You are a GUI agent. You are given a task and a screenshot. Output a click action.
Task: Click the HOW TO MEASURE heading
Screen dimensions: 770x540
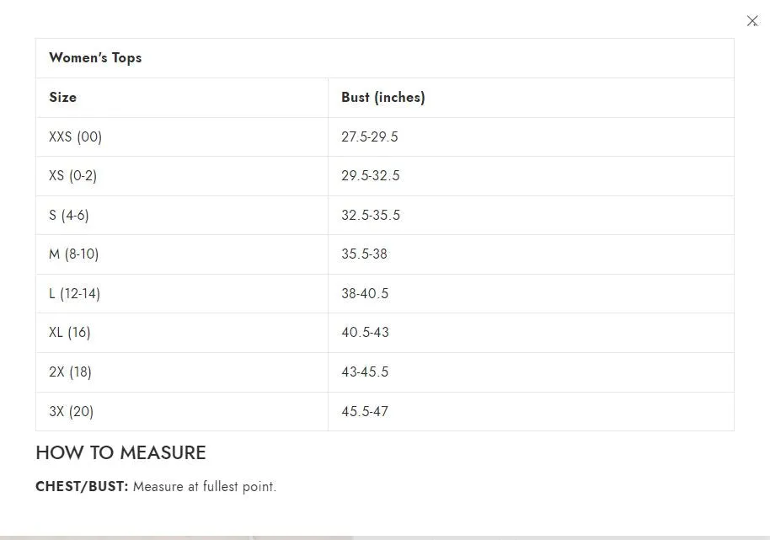click(x=120, y=452)
